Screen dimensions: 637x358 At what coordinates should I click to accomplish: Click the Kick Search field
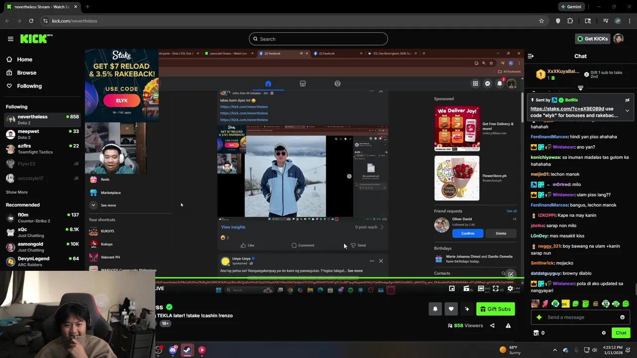318,39
